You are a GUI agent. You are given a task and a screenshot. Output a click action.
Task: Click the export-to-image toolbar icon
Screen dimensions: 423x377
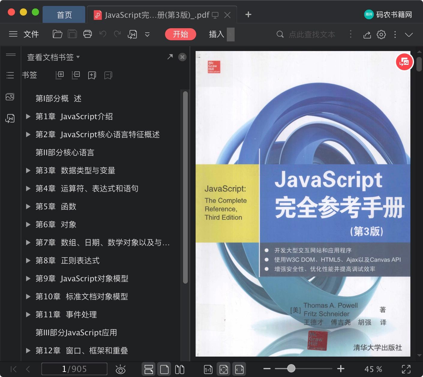click(132, 35)
